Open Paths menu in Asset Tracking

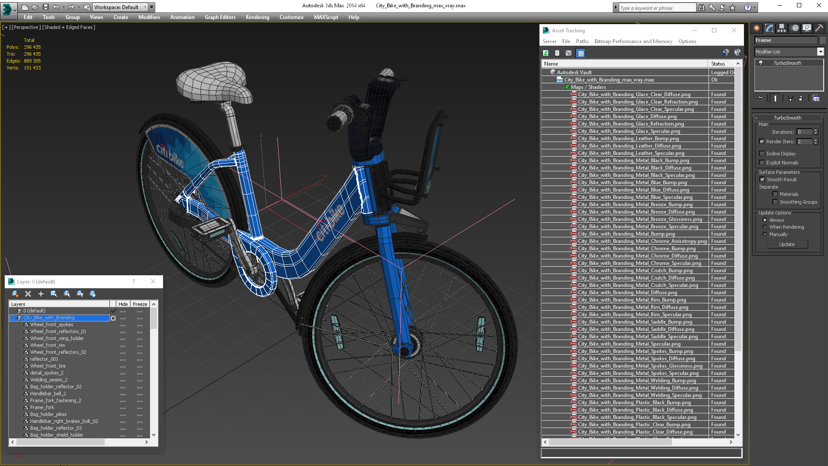(582, 41)
